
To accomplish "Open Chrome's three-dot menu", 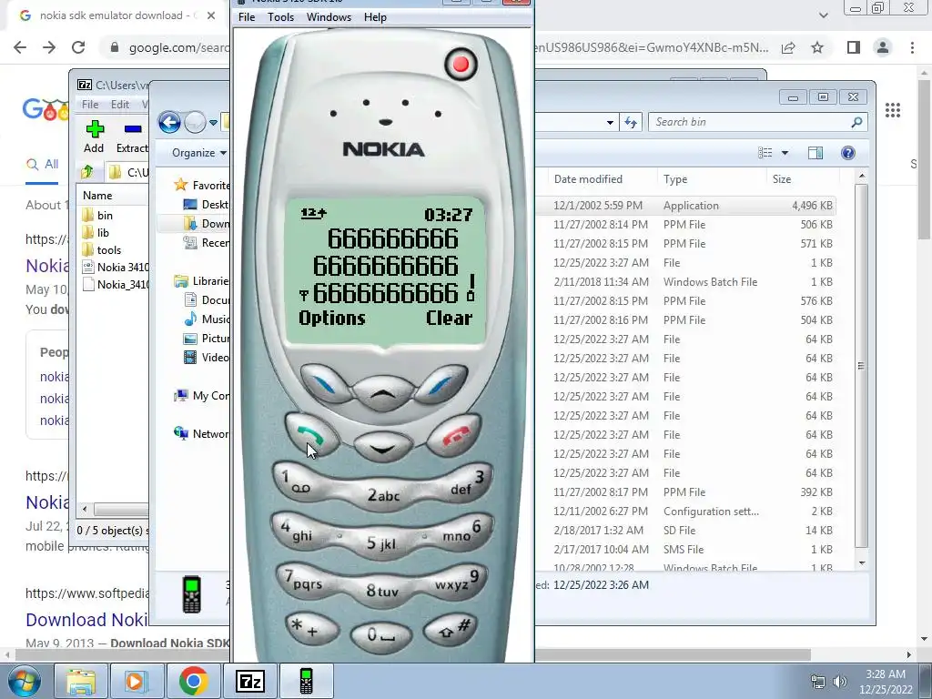I will pos(912,47).
